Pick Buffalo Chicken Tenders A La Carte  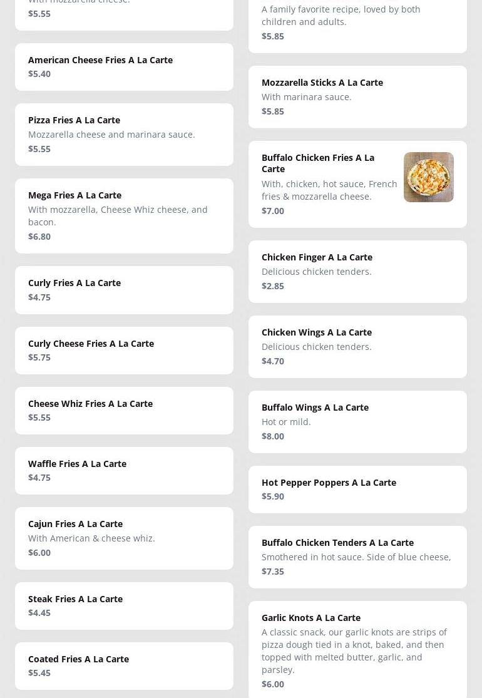[337, 543]
